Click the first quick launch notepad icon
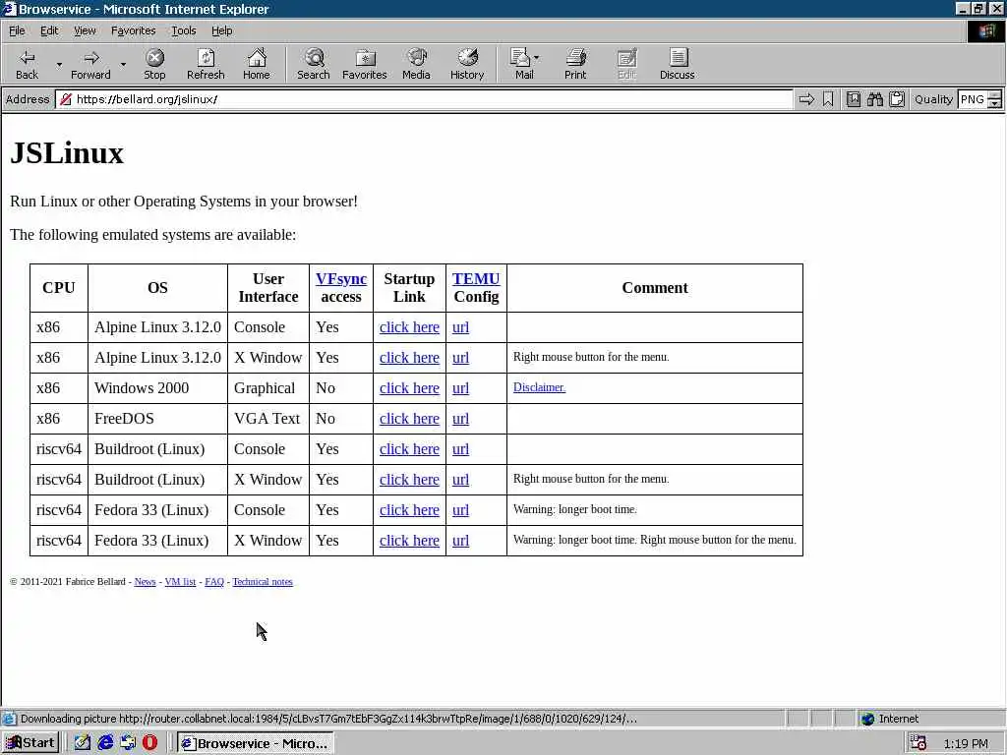 pos(83,743)
